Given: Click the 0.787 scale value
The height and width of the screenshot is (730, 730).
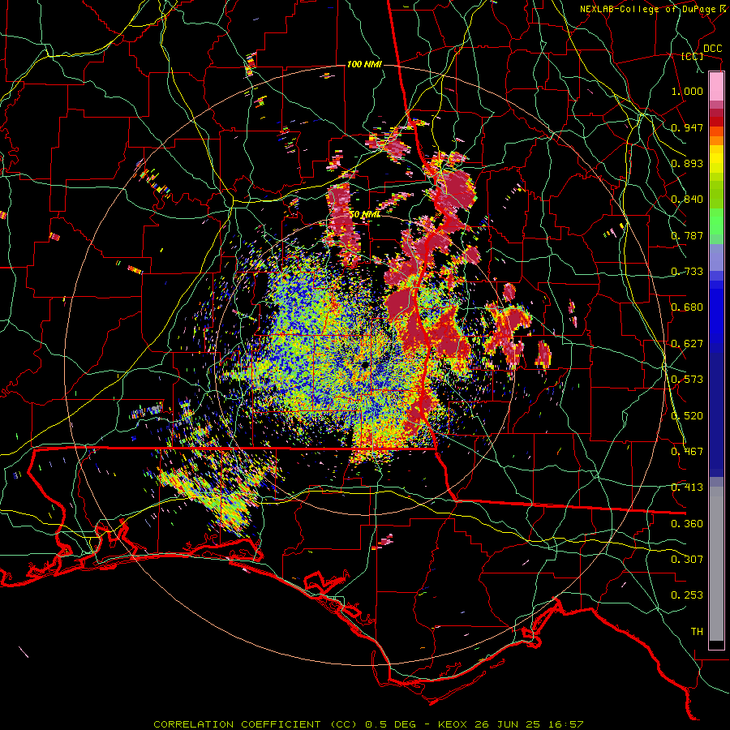Looking at the screenshot, I should (687, 235).
